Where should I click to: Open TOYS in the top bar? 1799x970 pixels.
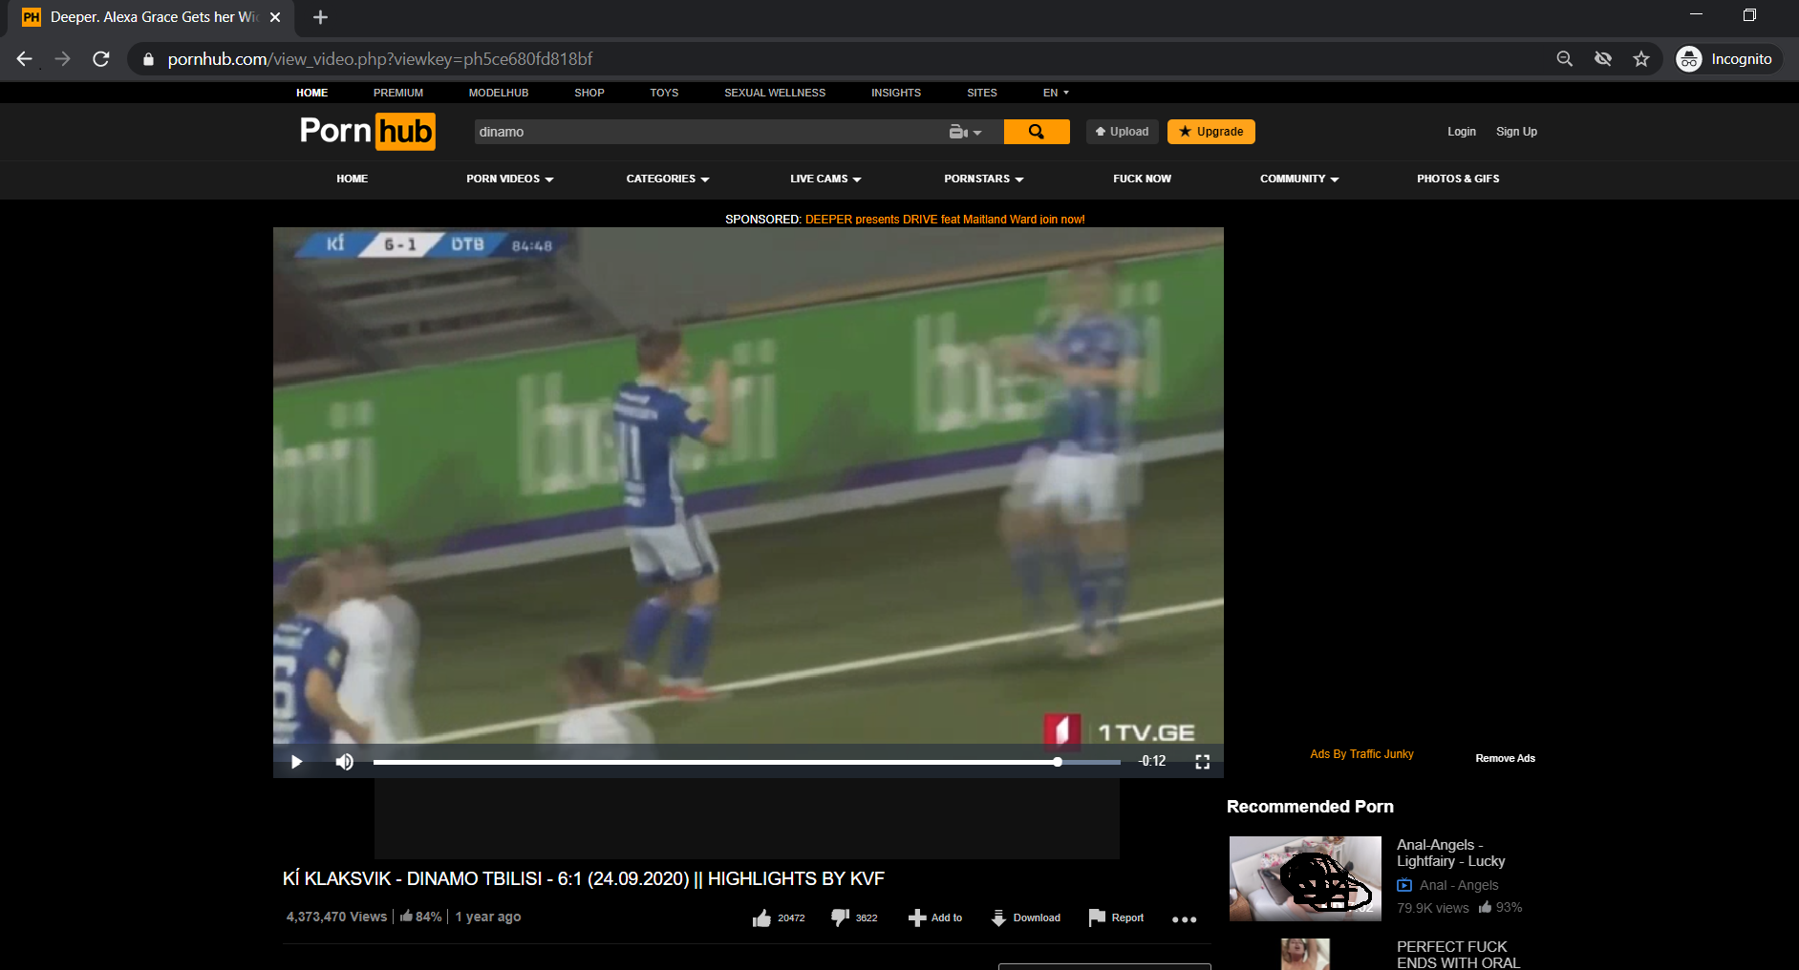664,93
